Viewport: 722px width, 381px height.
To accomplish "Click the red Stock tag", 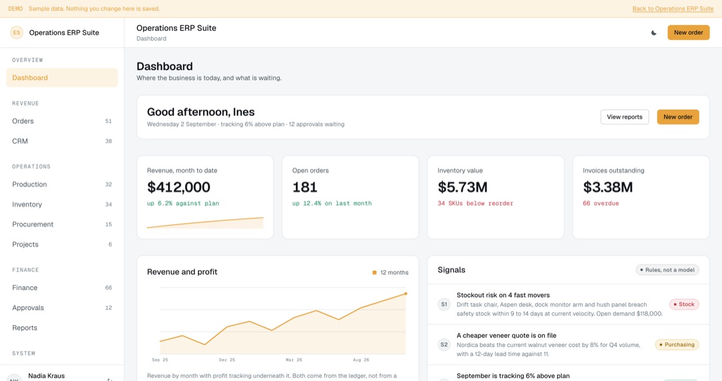I will click(684, 304).
